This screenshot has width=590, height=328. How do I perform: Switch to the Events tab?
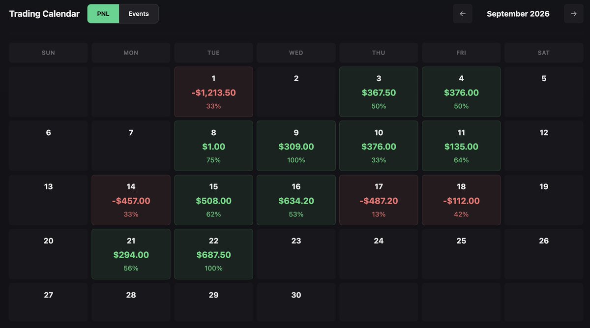139,14
